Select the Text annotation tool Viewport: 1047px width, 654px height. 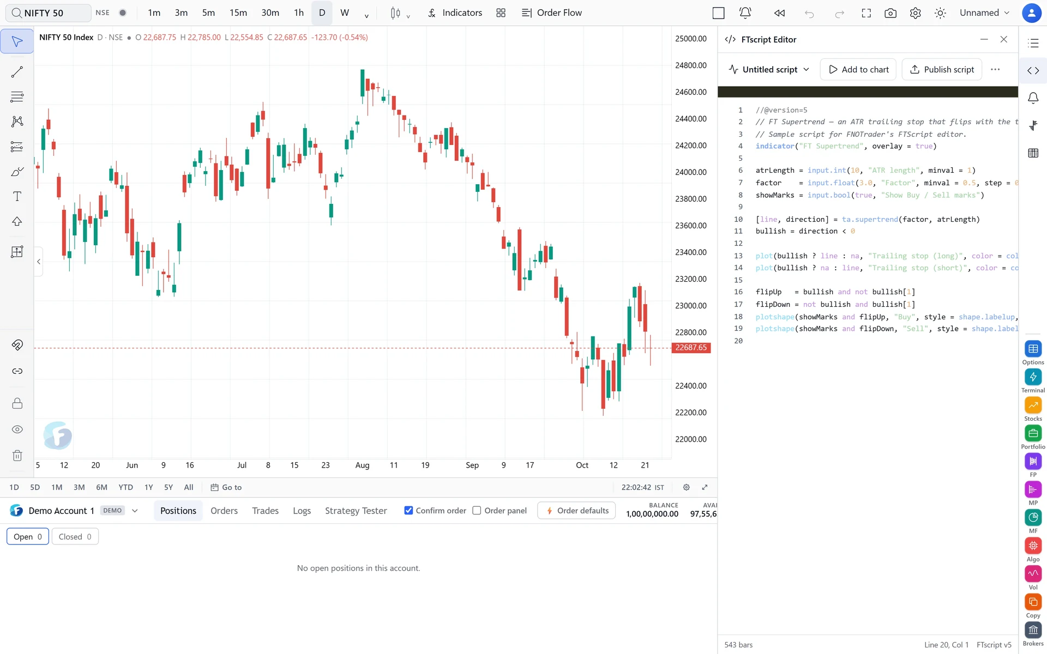click(x=17, y=196)
